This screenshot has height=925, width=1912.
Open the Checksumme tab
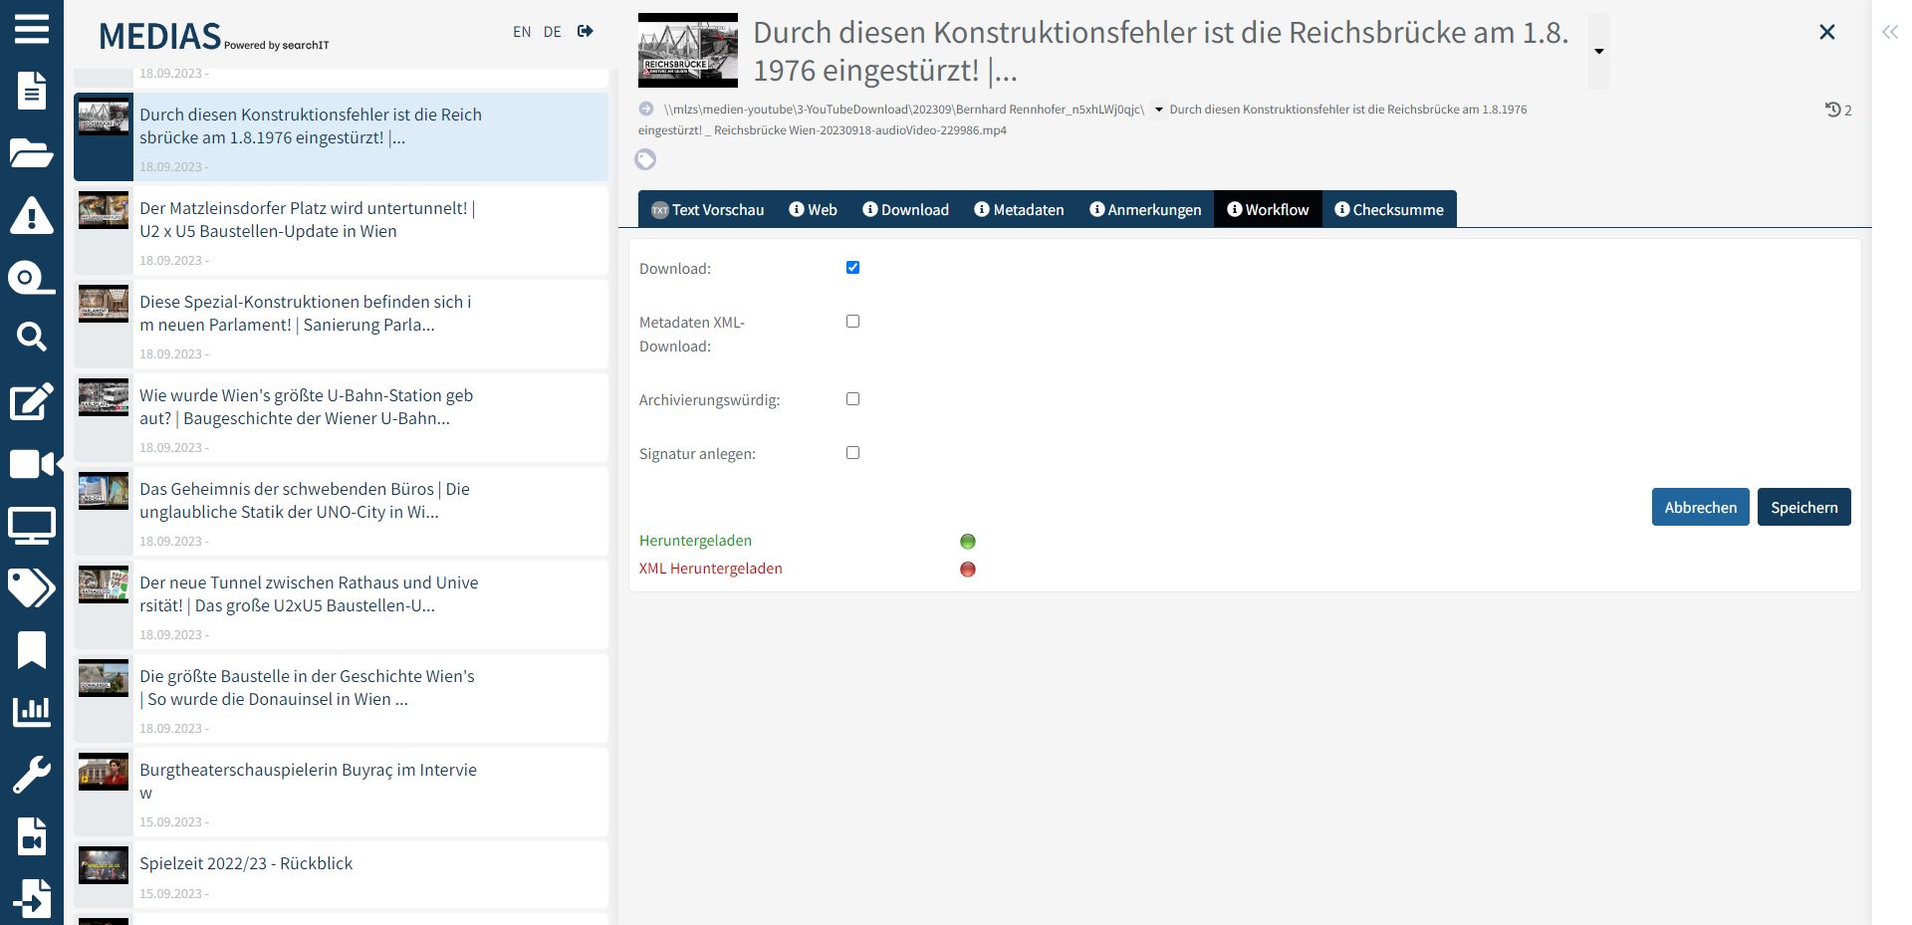[1389, 209]
